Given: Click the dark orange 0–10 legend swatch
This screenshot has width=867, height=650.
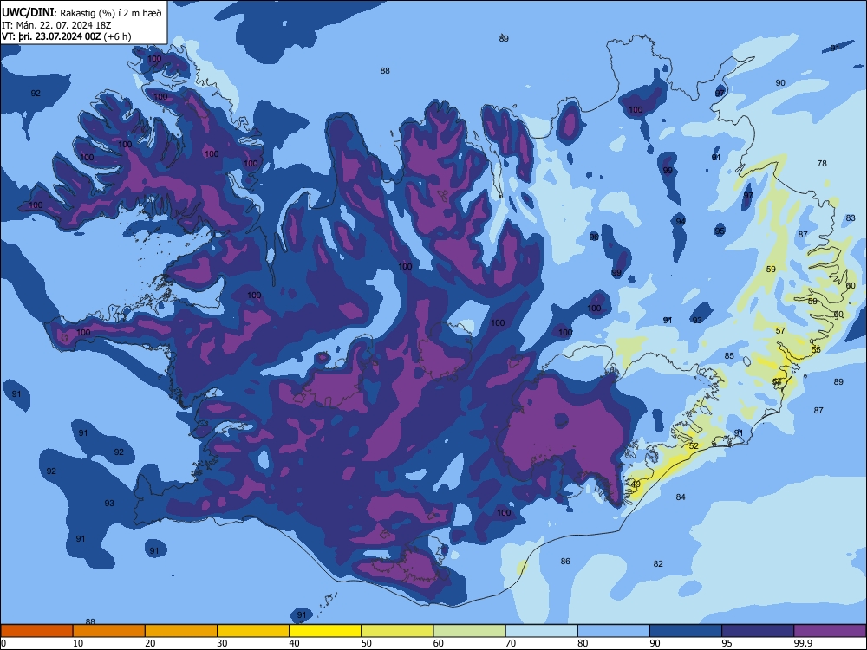Looking at the screenshot, I should (x=36, y=631).
